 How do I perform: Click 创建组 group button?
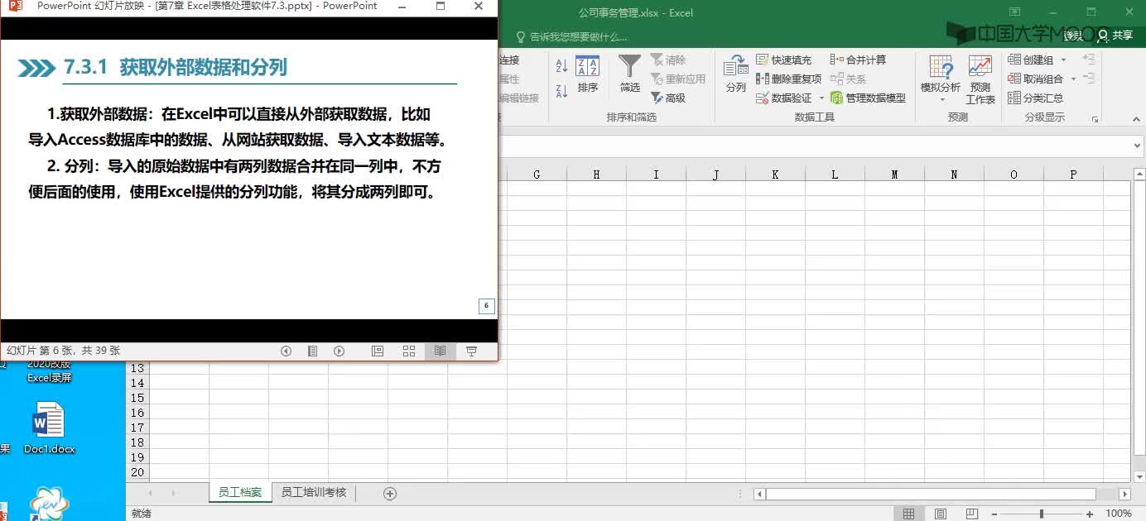(x=1031, y=60)
